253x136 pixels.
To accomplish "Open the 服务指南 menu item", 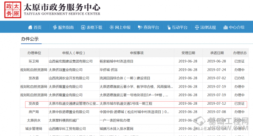I will [x=66, y=28].
